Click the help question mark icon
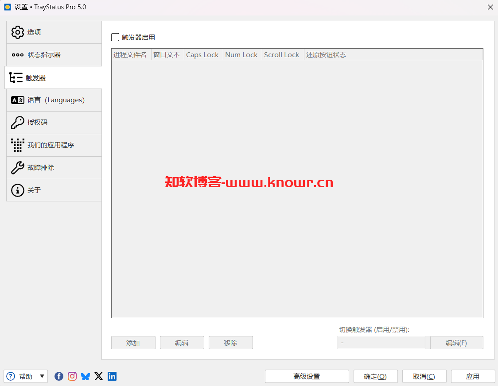Image resolution: width=498 pixels, height=386 pixels. click(x=11, y=376)
